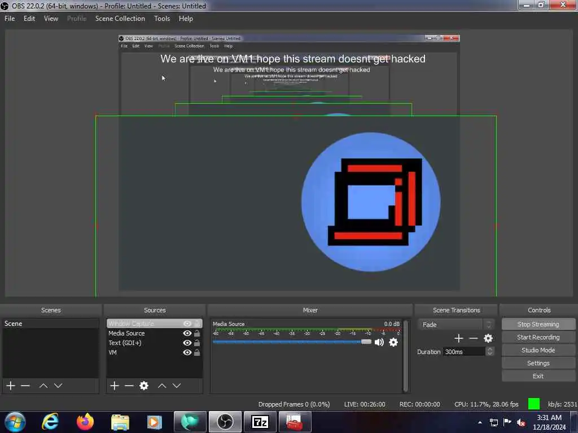Remove selected scene with minus icon
This screenshot has width=578, height=433.
25,386
